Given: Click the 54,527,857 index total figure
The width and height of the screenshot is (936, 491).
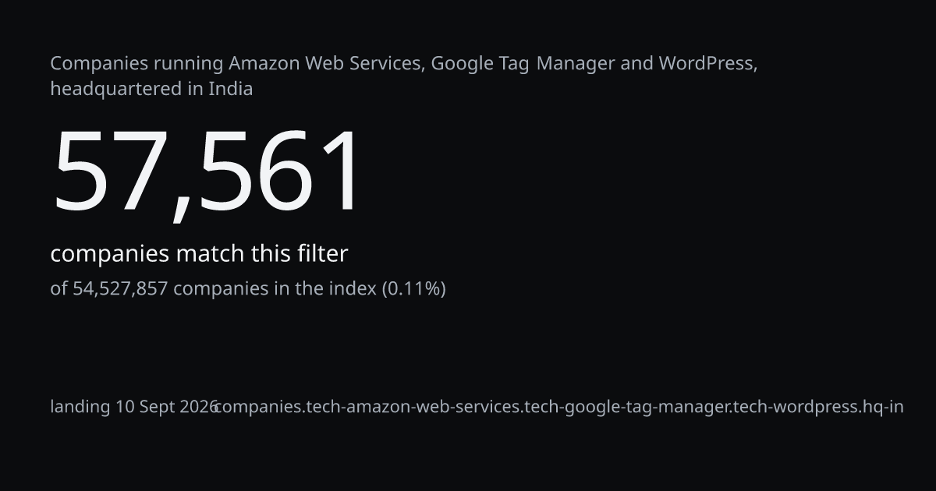Looking at the screenshot, I should tap(120, 289).
